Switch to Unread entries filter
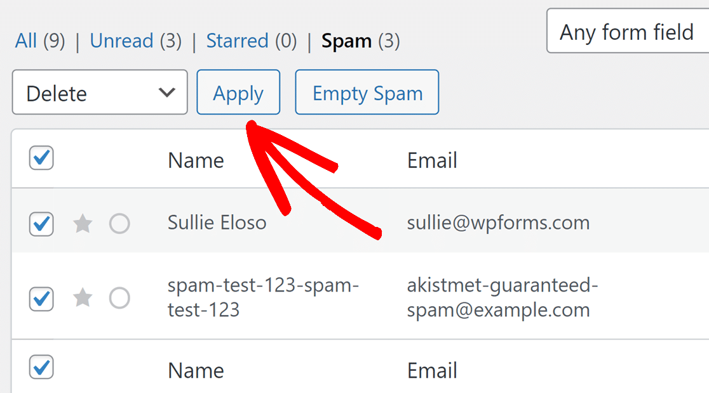709x393 pixels. (x=122, y=41)
